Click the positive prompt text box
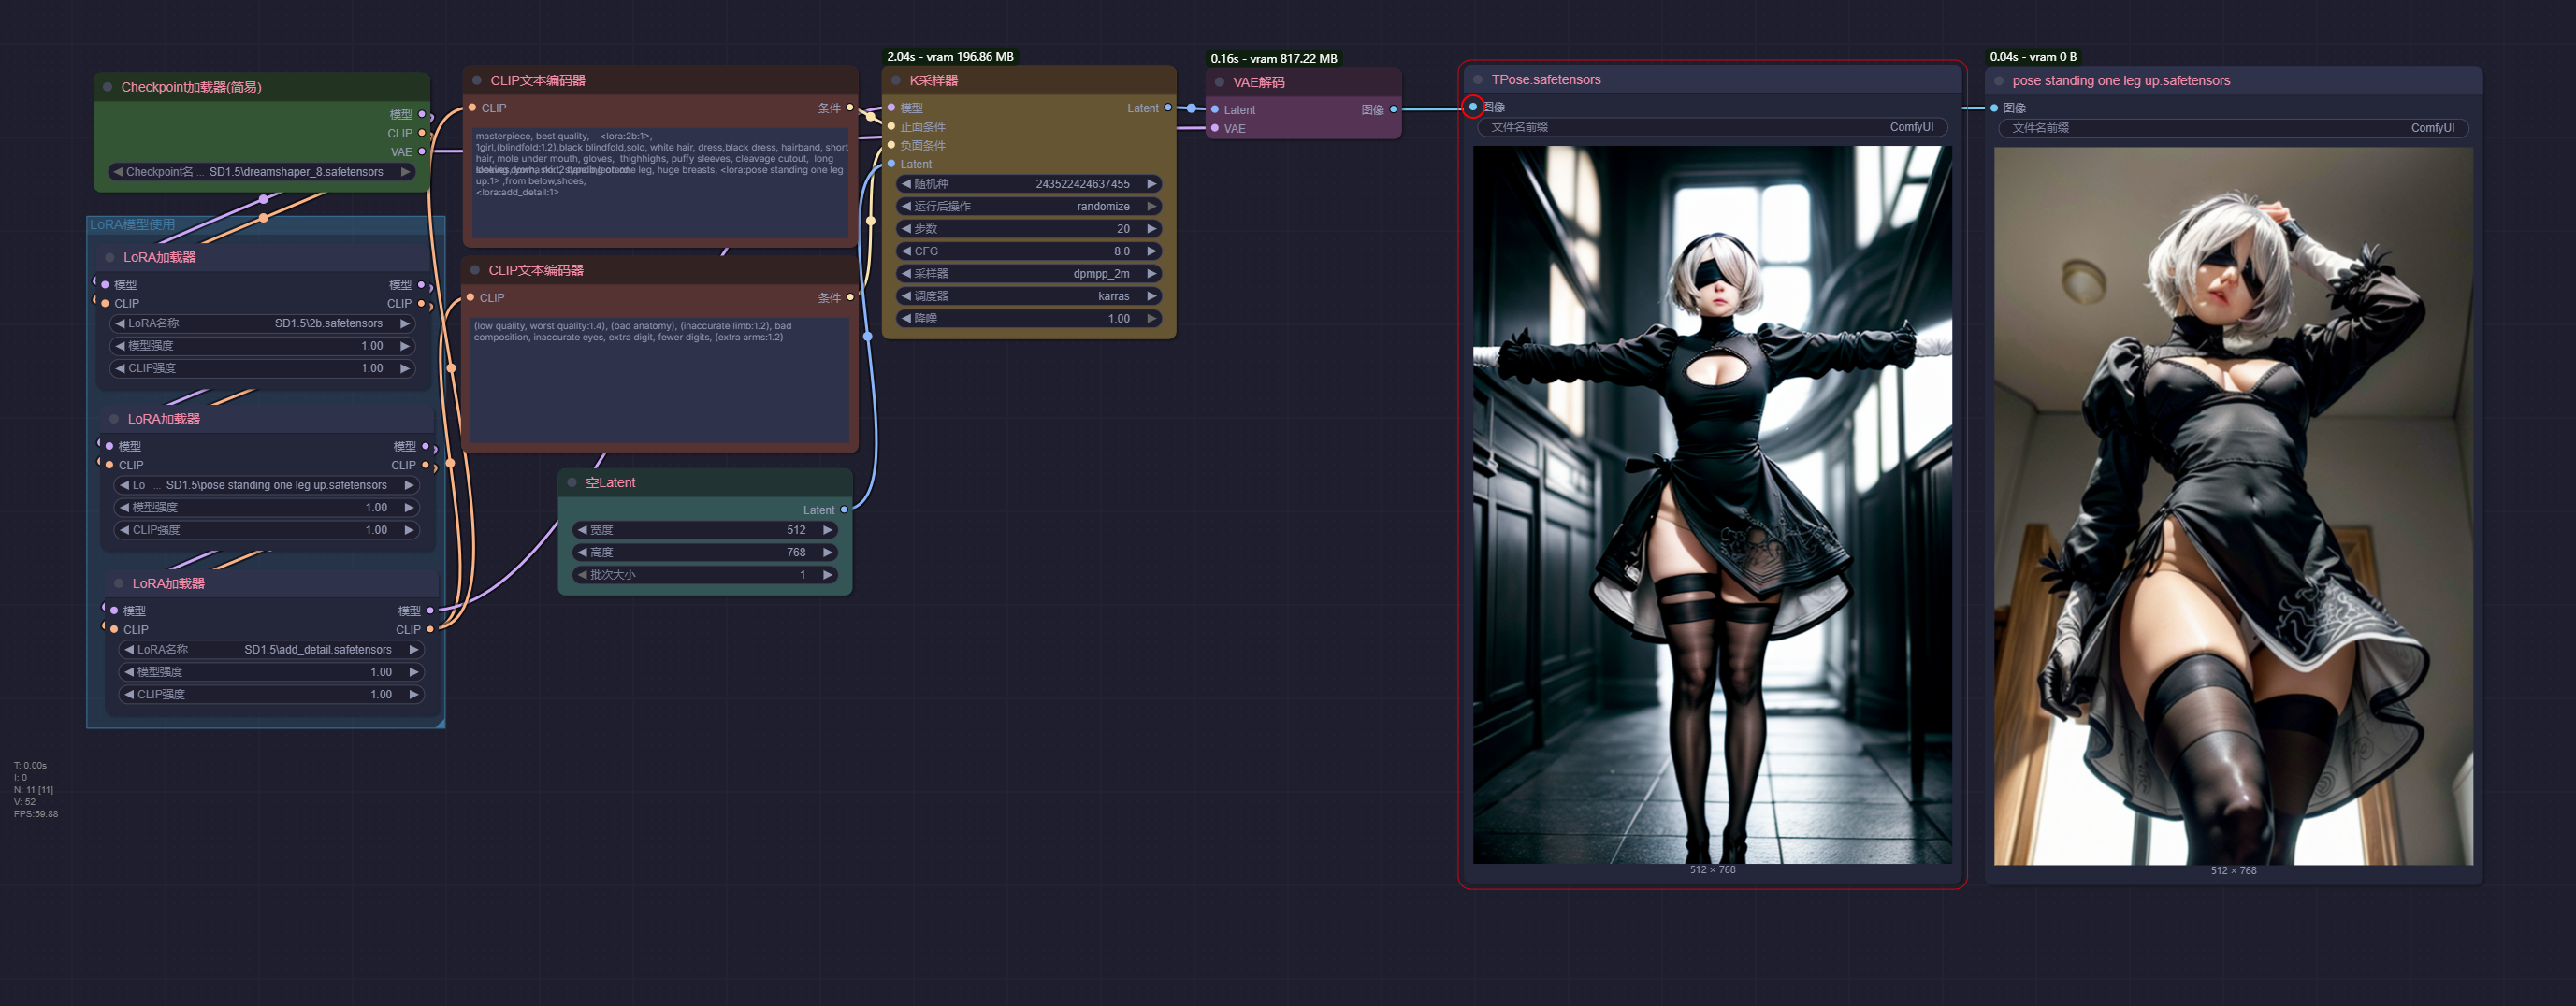The image size is (2576, 1006). click(x=660, y=185)
